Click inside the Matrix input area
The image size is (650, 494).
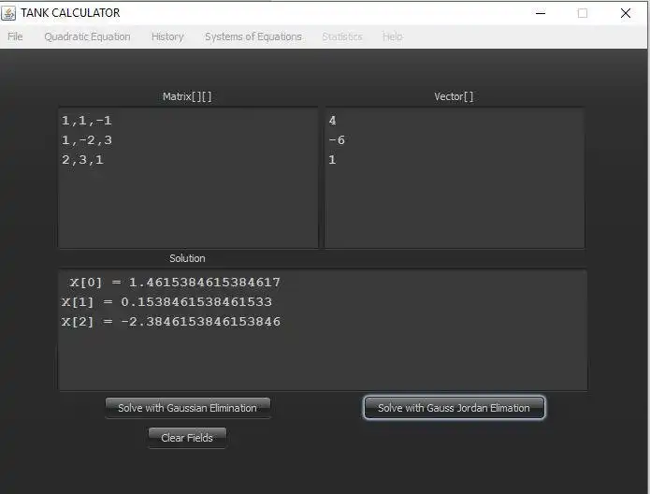click(188, 179)
